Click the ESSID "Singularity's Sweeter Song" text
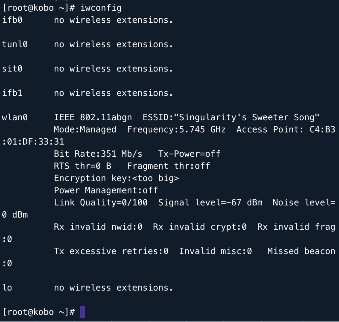The image size is (339, 322). click(x=231, y=117)
